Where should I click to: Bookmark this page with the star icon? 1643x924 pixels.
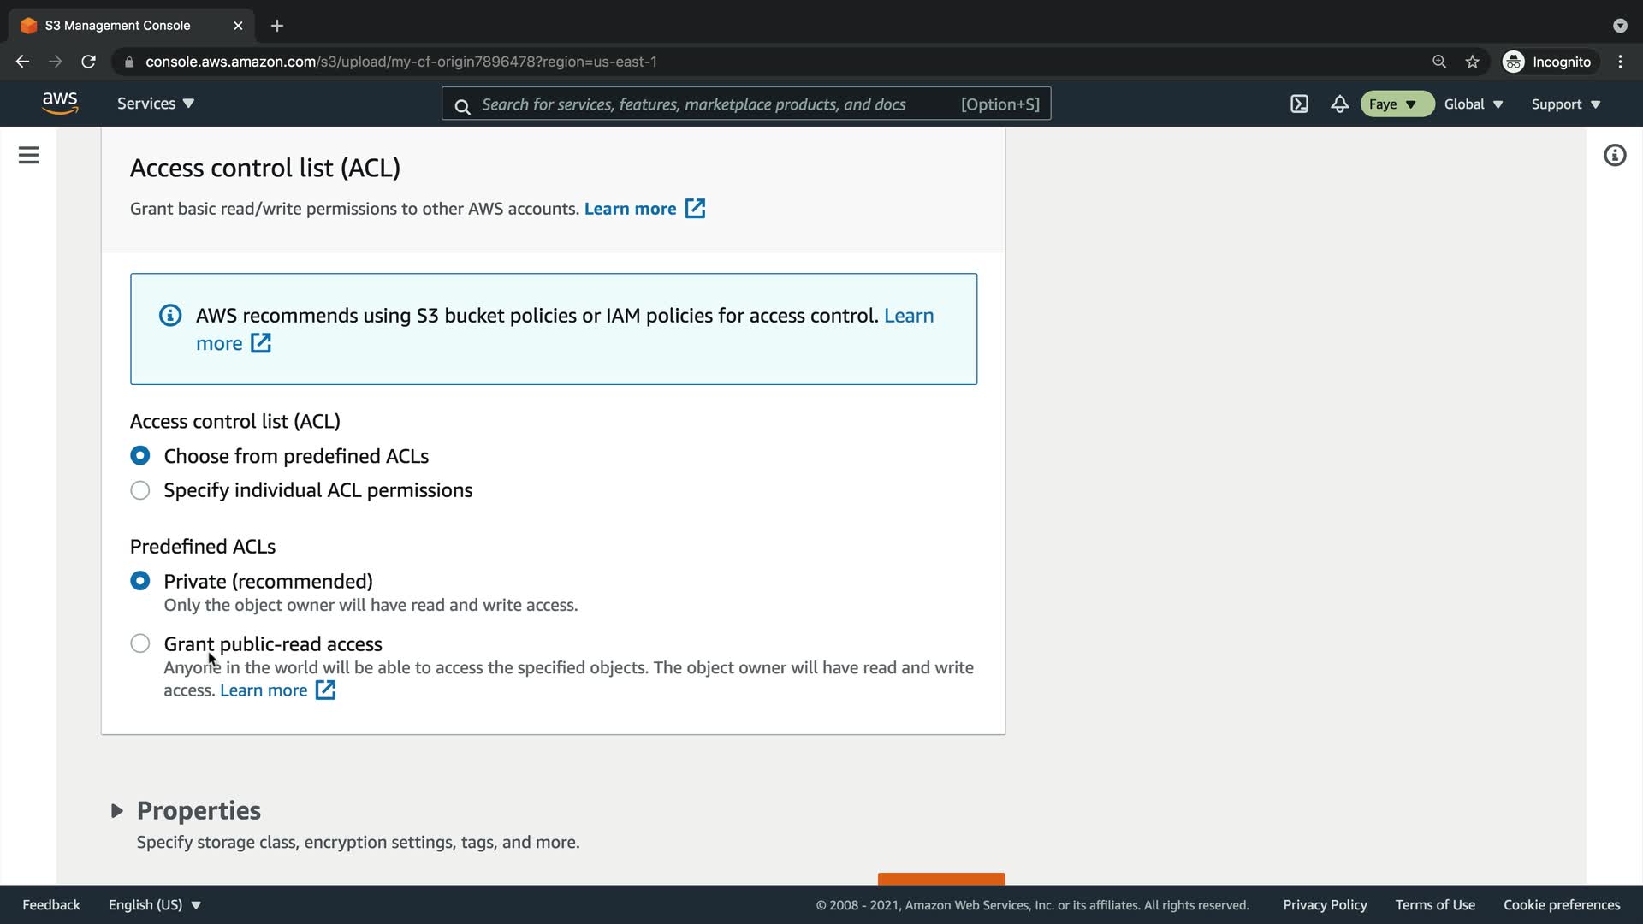(1472, 62)
